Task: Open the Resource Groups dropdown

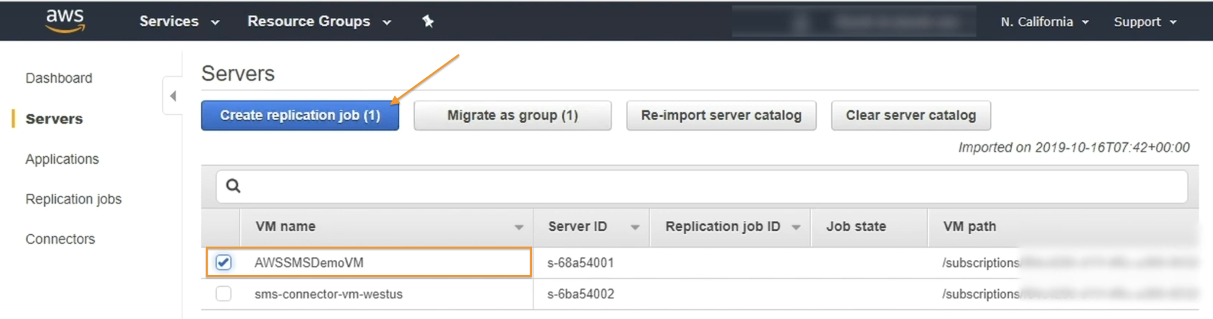Action: coord(319,22)
